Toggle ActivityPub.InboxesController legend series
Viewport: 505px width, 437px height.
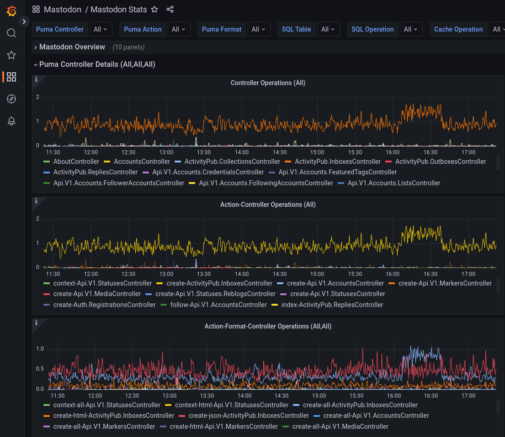click(337, 162)
